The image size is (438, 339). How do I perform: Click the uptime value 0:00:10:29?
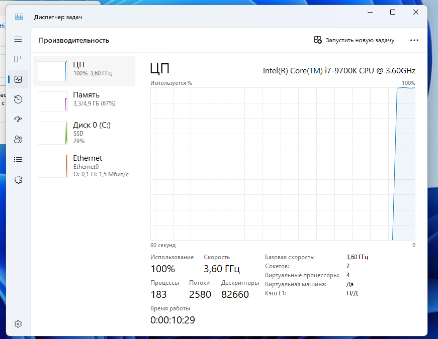pos(172,320)
